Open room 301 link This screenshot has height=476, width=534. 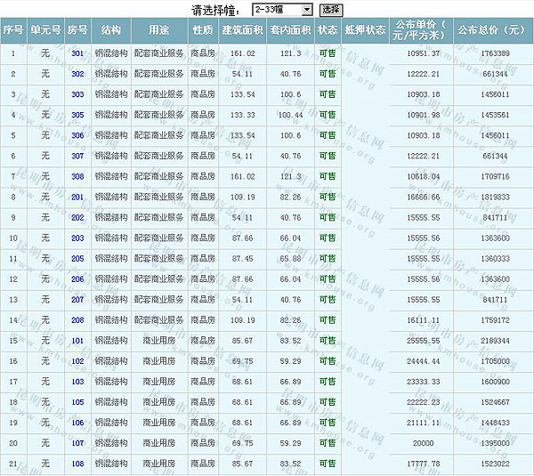click(77, 53)
